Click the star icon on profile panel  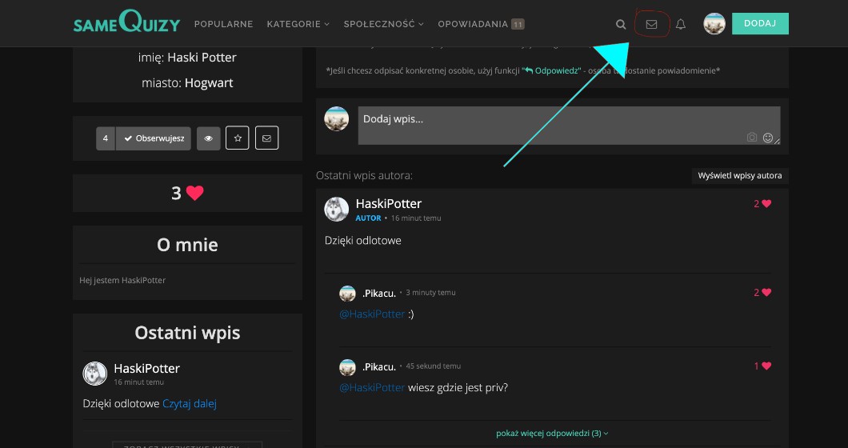coord(237,138)
